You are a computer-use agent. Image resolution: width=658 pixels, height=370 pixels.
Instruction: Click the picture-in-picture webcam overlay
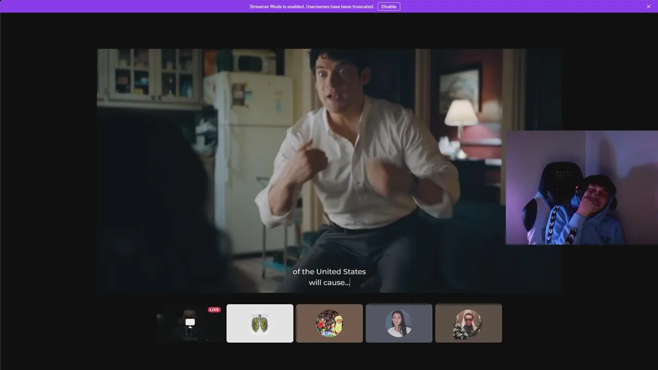[x=582, y=188]
